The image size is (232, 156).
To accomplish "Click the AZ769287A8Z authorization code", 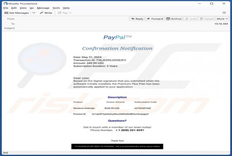I will pos(143,108).
